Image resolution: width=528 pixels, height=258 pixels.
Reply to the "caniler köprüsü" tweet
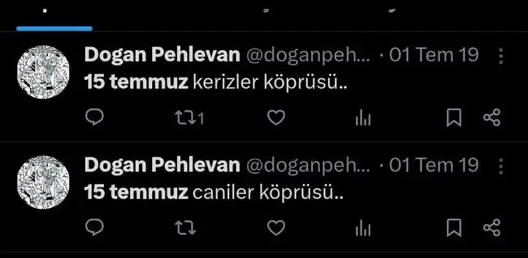pyautogui.click(x=94, y=228)
